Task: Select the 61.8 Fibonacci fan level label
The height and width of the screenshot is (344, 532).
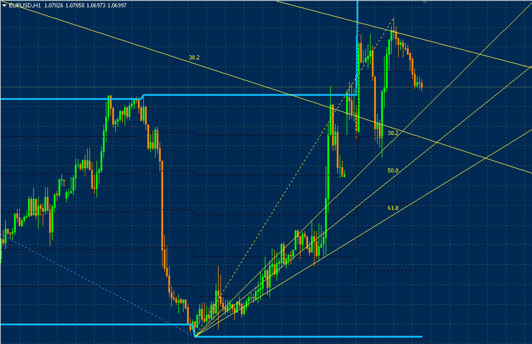Action: pos(393,208)
